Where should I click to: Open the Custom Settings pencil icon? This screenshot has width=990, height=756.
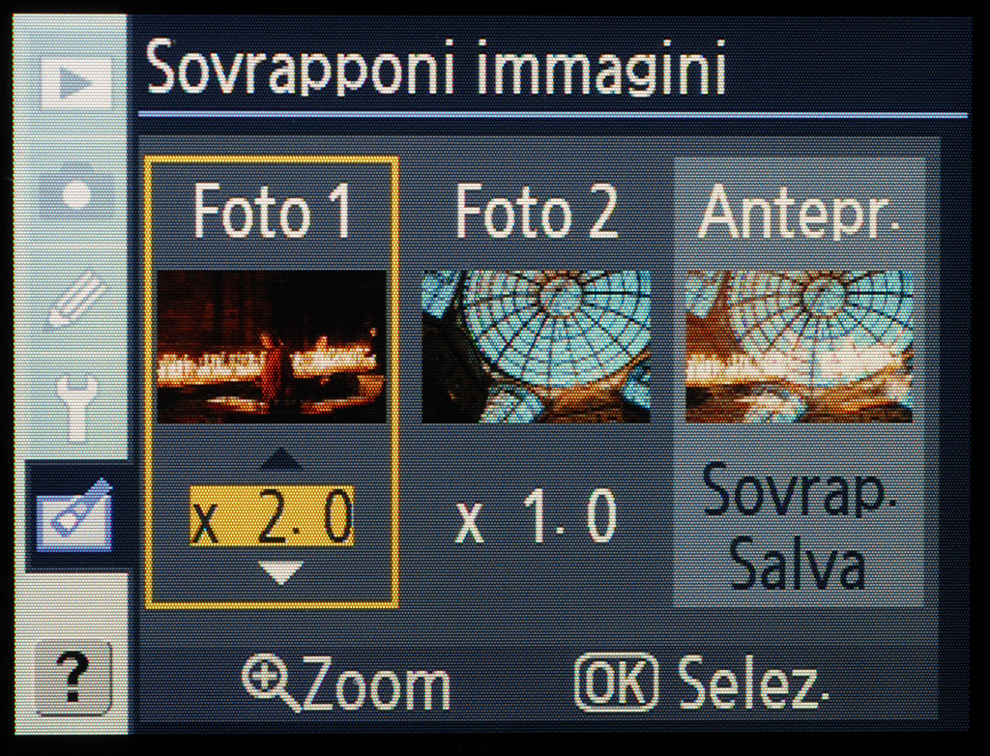pos(75,301)
